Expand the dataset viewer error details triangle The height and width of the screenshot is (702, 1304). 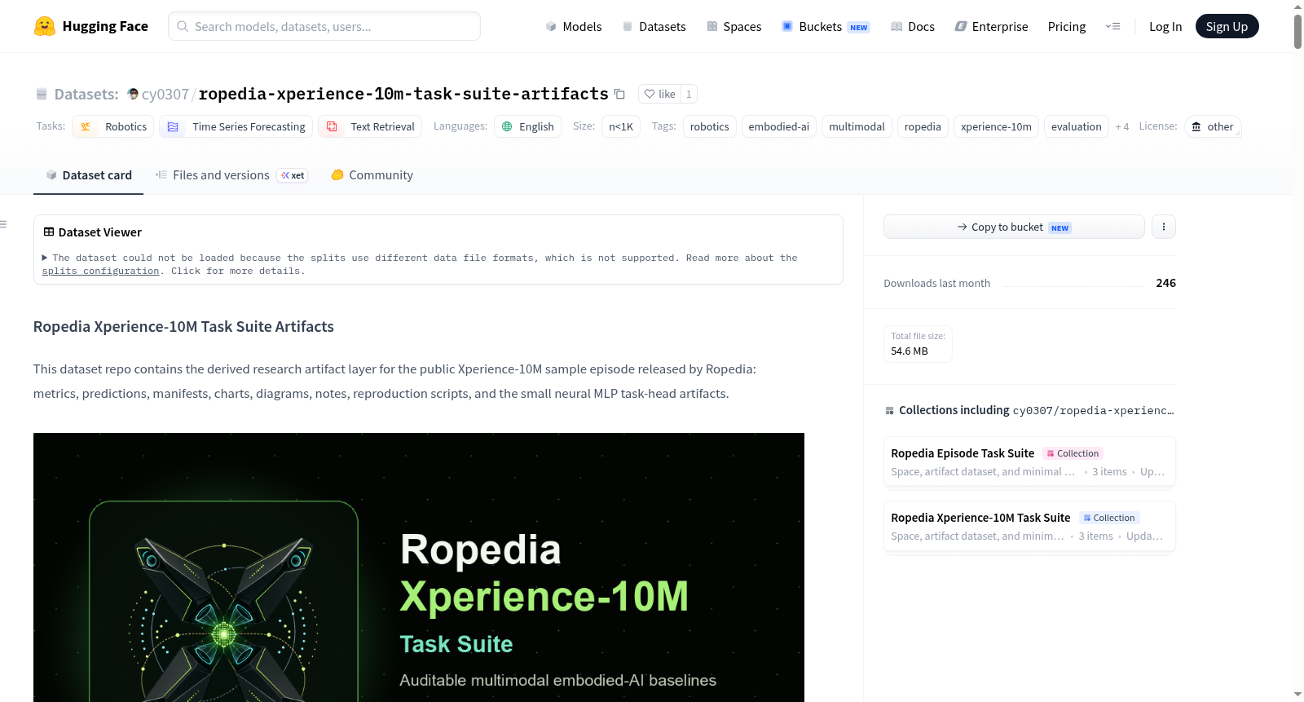(x=45, y=258)
